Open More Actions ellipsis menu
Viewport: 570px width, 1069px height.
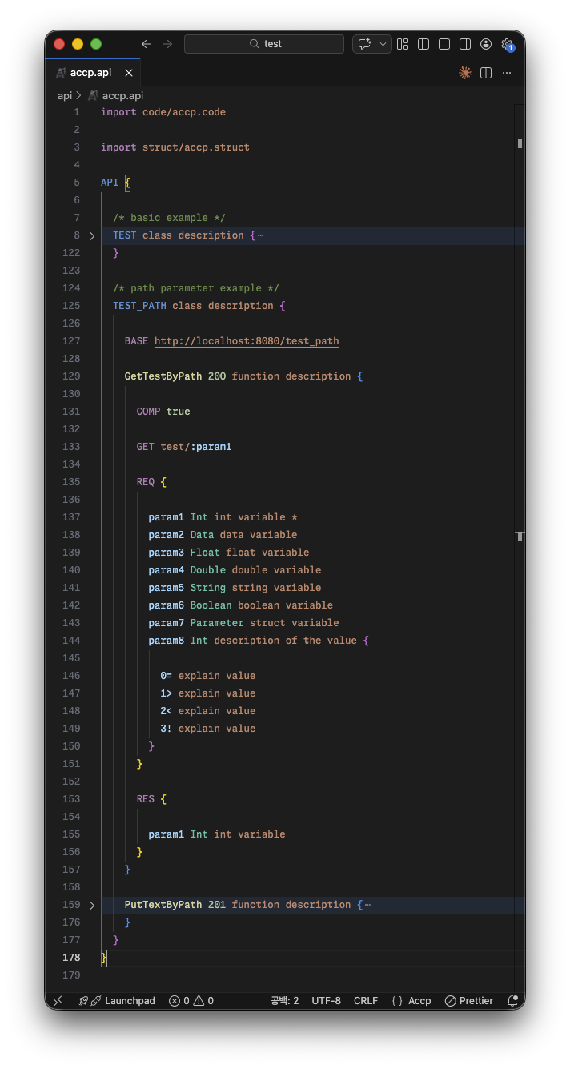(x=507, y=73)
